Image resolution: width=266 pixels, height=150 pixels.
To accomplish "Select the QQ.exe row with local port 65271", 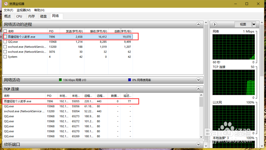I will pos(68,126).
